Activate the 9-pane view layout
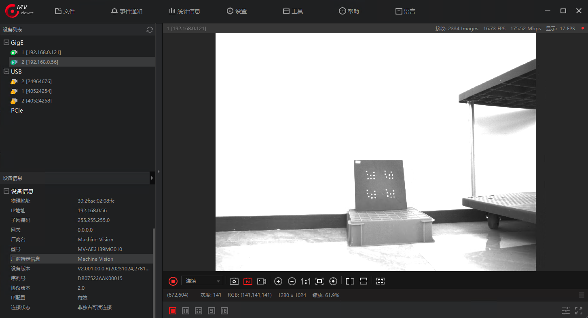 [x=211, y=311]
